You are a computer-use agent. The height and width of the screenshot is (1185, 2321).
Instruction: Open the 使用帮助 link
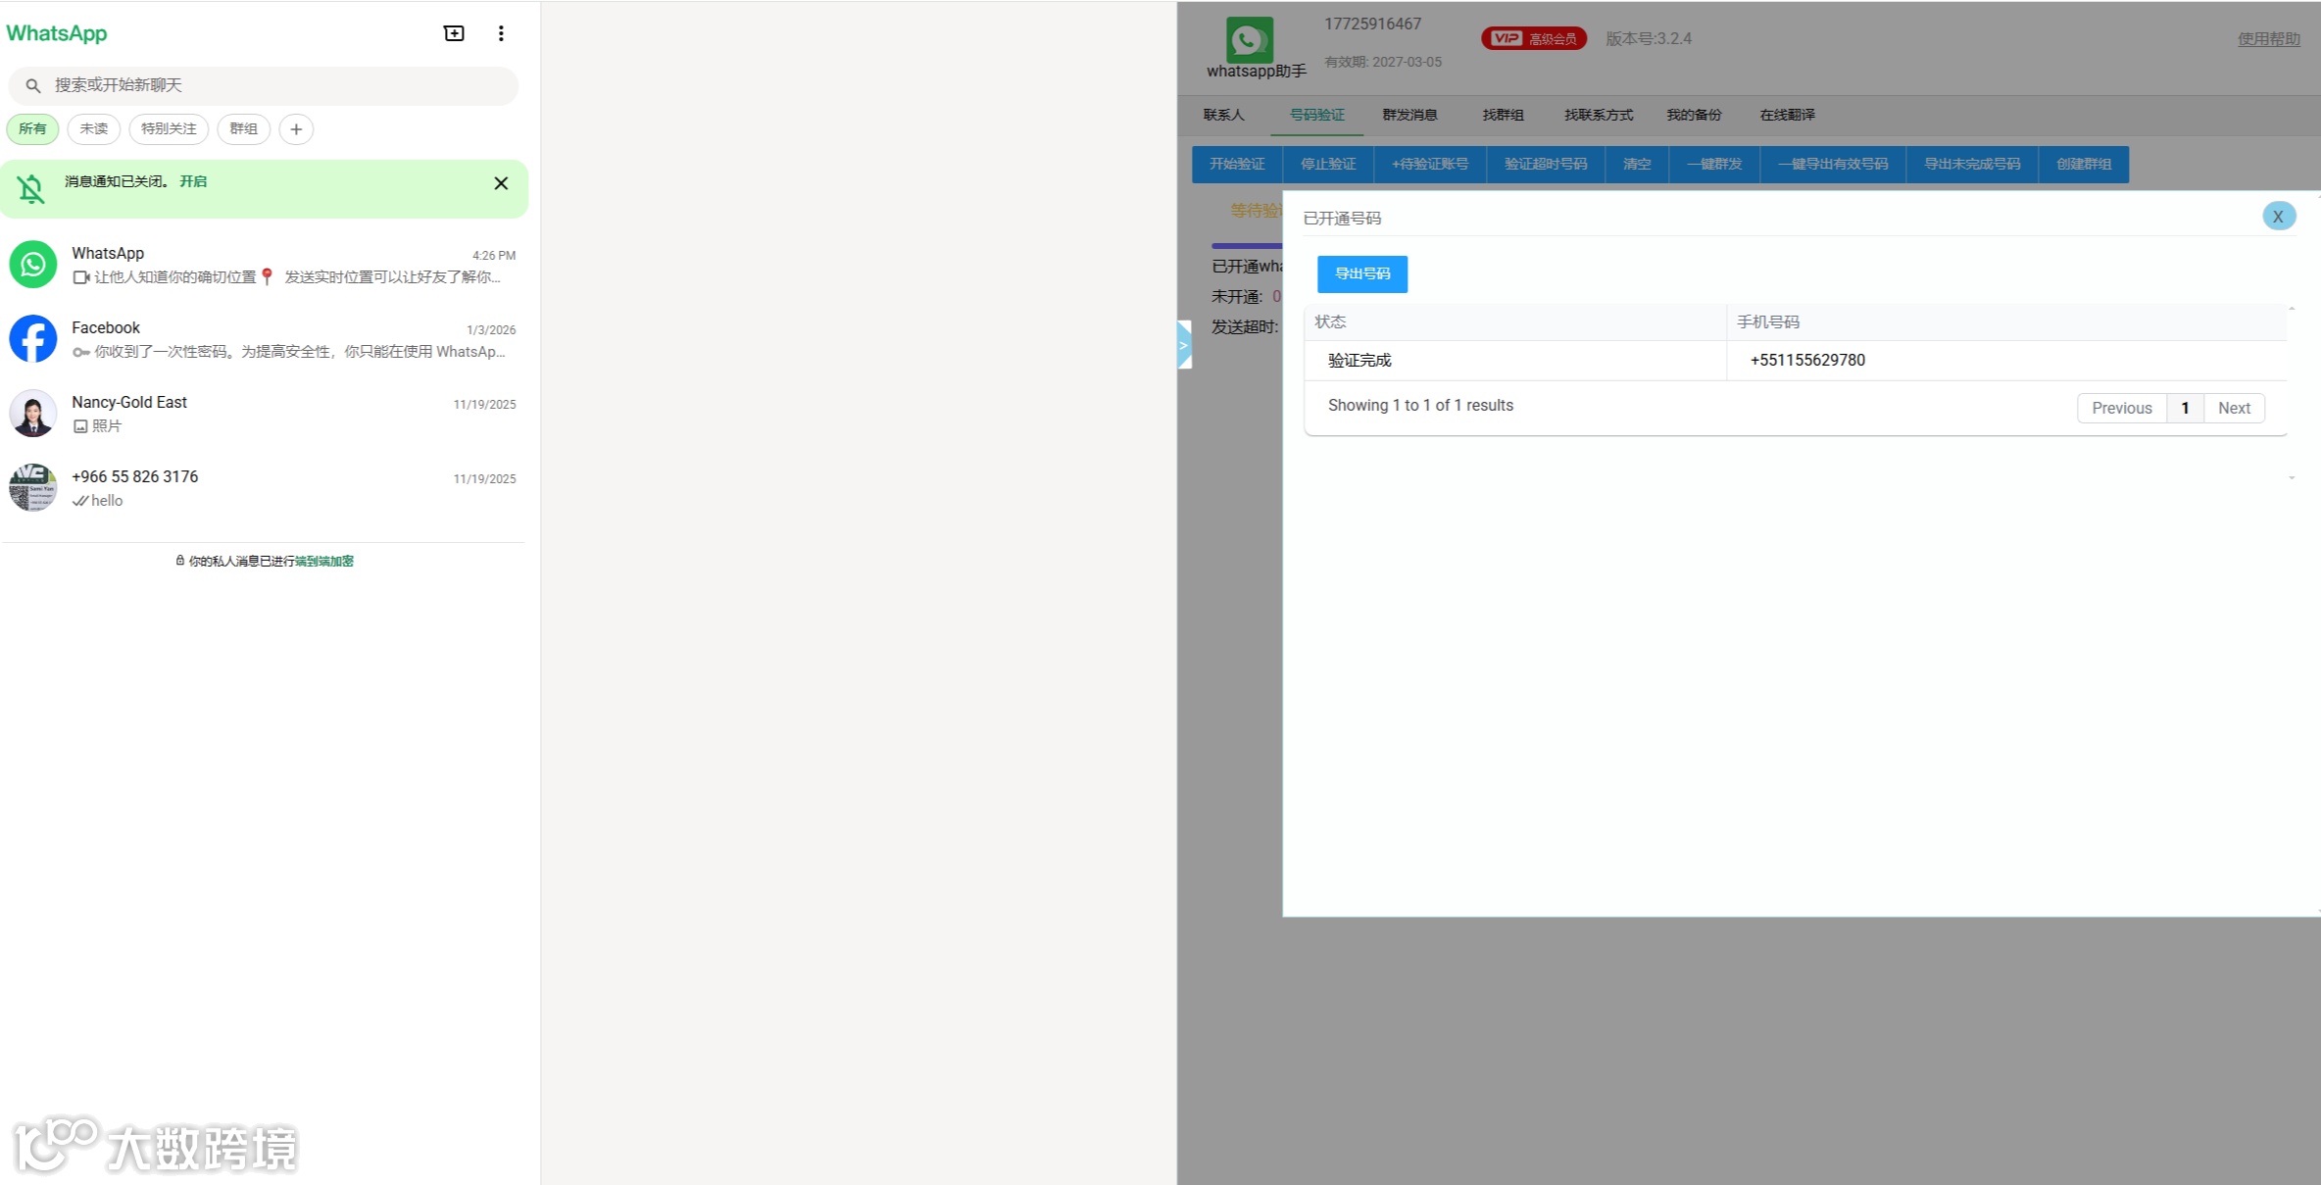click(2268, 38)
